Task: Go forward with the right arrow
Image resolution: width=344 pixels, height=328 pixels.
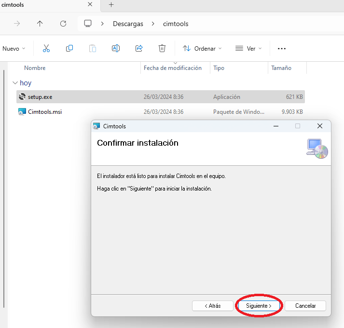Action: 17,24
